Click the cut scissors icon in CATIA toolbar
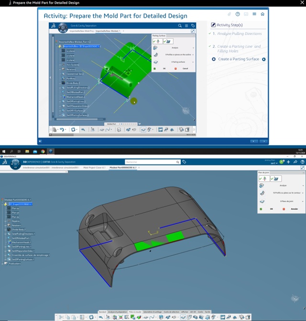 point(61,317)
